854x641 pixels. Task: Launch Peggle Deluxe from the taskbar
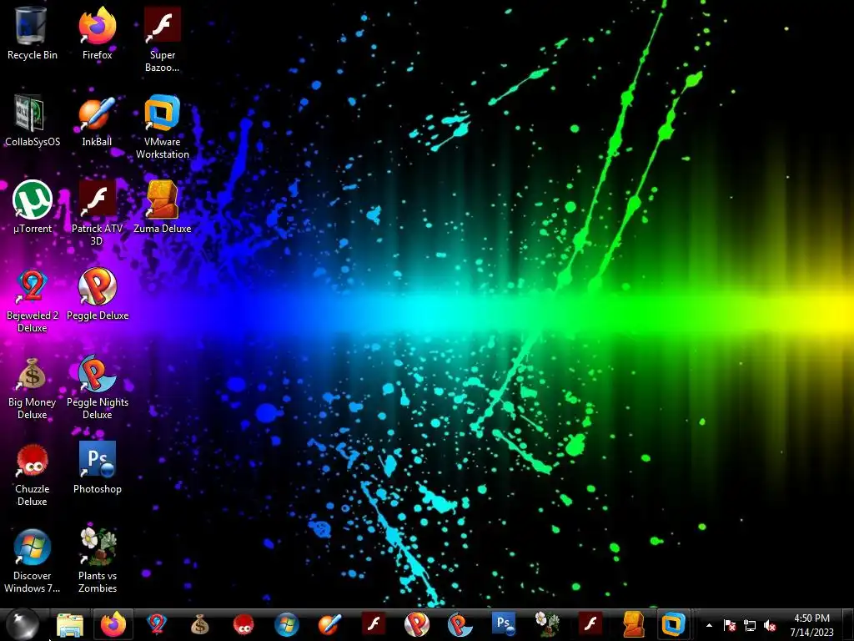pos(417,624)
